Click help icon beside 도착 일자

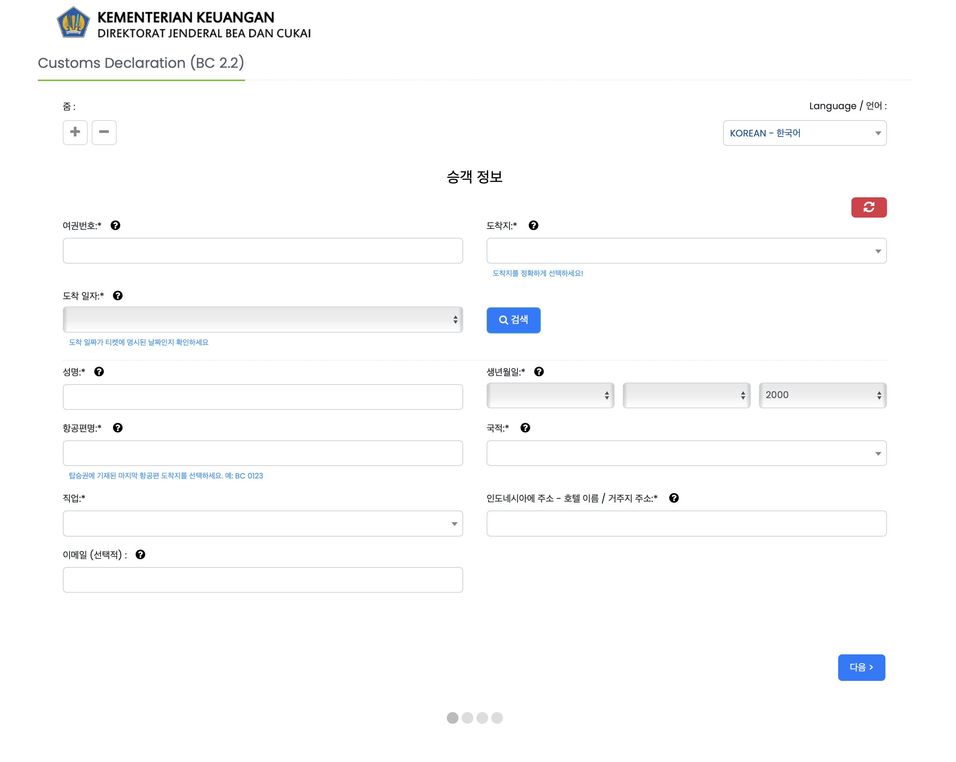pos(117,296)
